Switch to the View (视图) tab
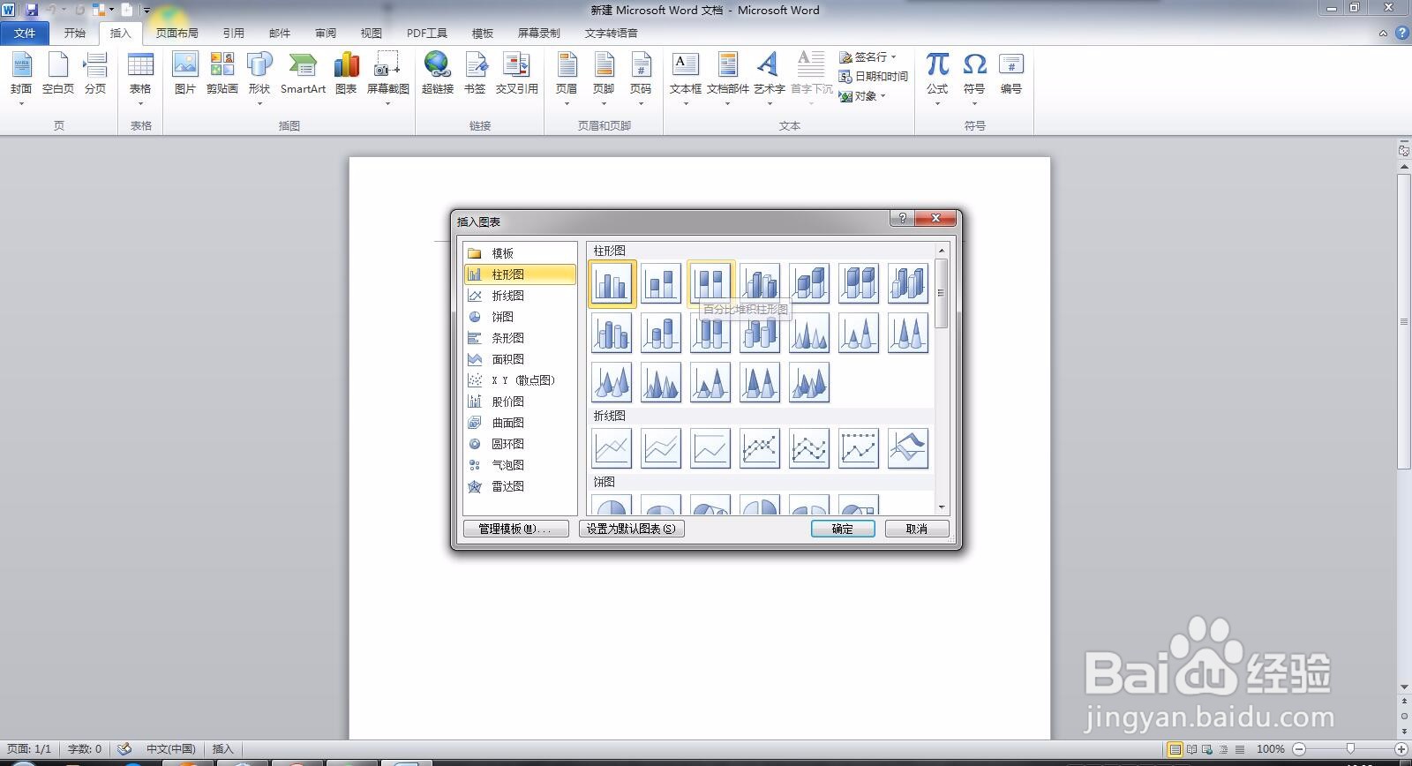1412x766 pixels. [372, 34]
